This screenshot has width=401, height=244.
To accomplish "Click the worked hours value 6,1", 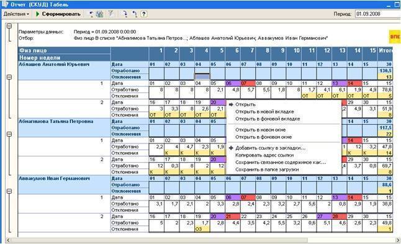I will (x=340, y=90).
